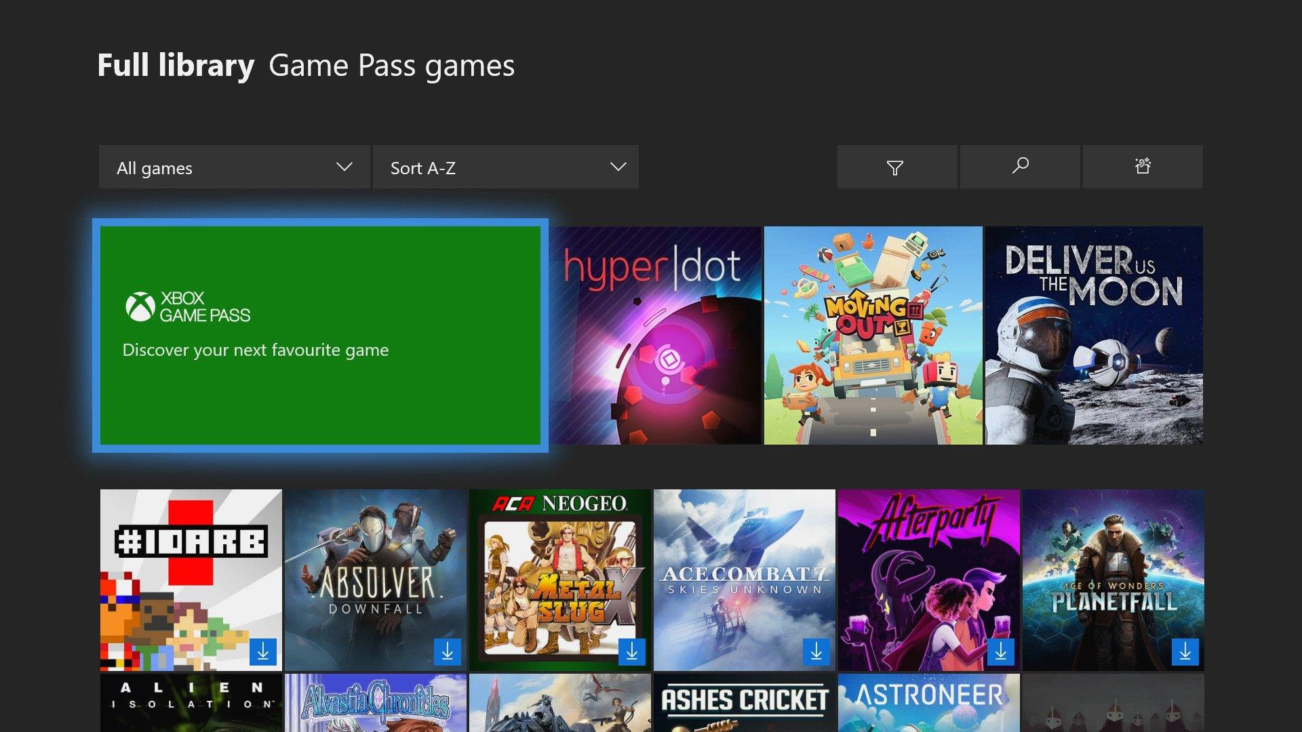
Task: Switch to the Full library tab
Action: click(175, 65)
